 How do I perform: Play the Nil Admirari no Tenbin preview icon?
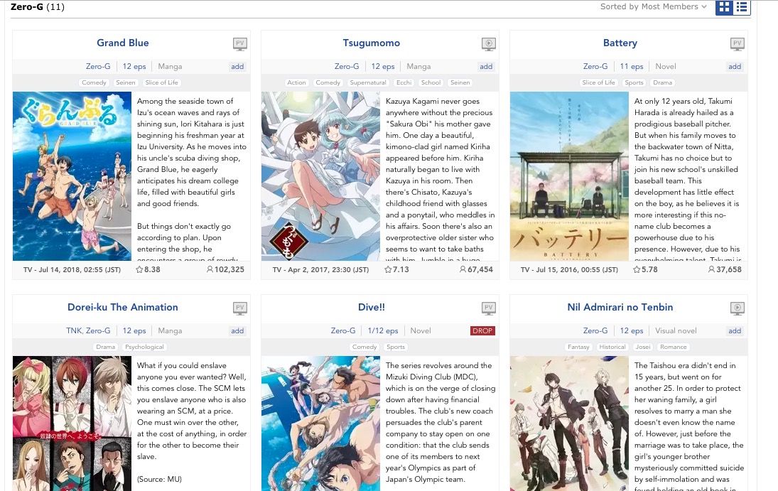coord(738,308)
